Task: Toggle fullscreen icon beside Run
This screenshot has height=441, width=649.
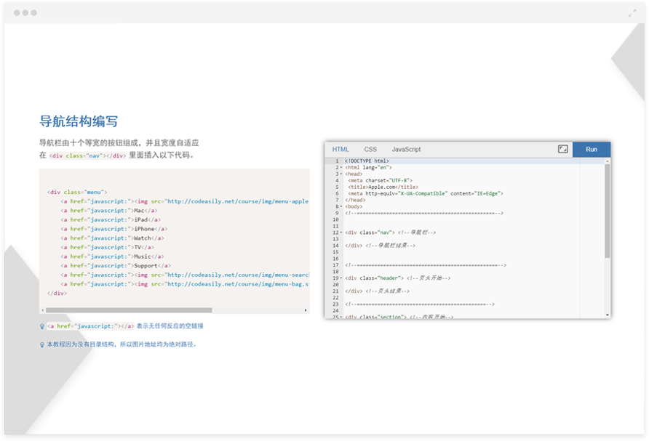Action: pos(562,149)
